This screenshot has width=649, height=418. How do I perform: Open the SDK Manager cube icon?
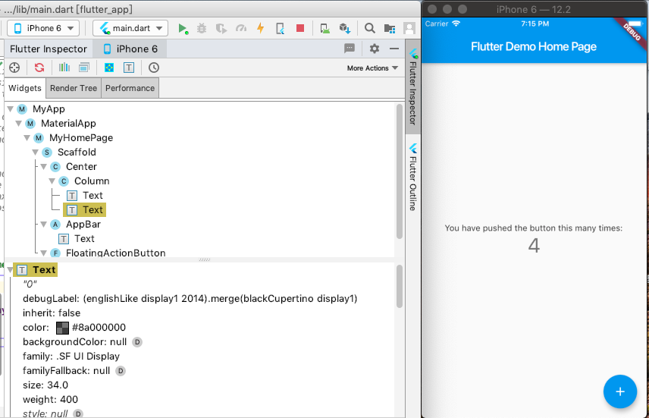pyautogui.click(x=345, y=28)
